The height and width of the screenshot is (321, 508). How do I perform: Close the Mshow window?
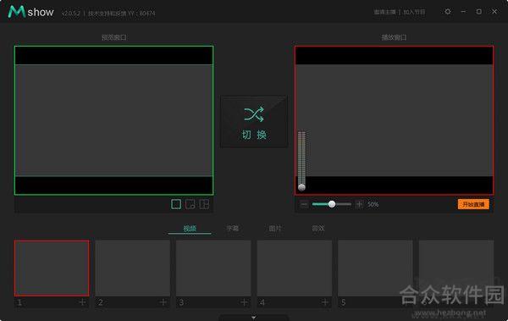click(494, 12)
